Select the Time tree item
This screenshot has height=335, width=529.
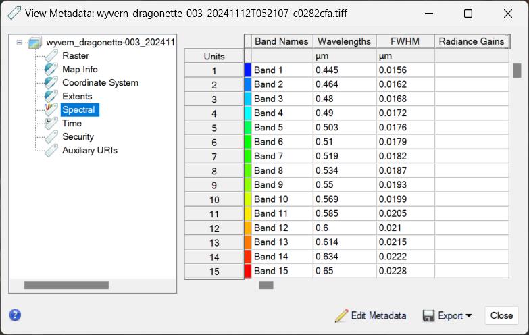pyautogui.click(x=72, y=123)
